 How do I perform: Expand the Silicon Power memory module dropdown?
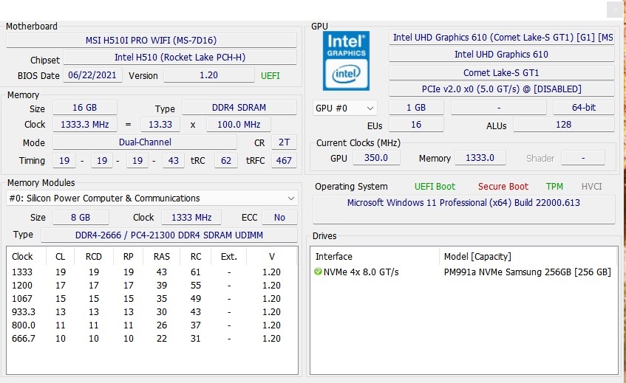click(152, 198)
